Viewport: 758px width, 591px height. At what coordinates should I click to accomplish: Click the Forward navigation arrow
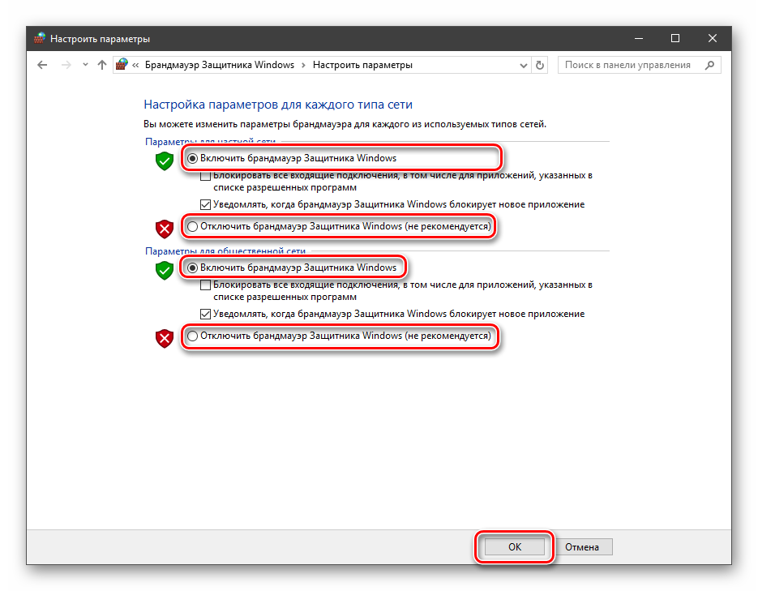[66, 65]
